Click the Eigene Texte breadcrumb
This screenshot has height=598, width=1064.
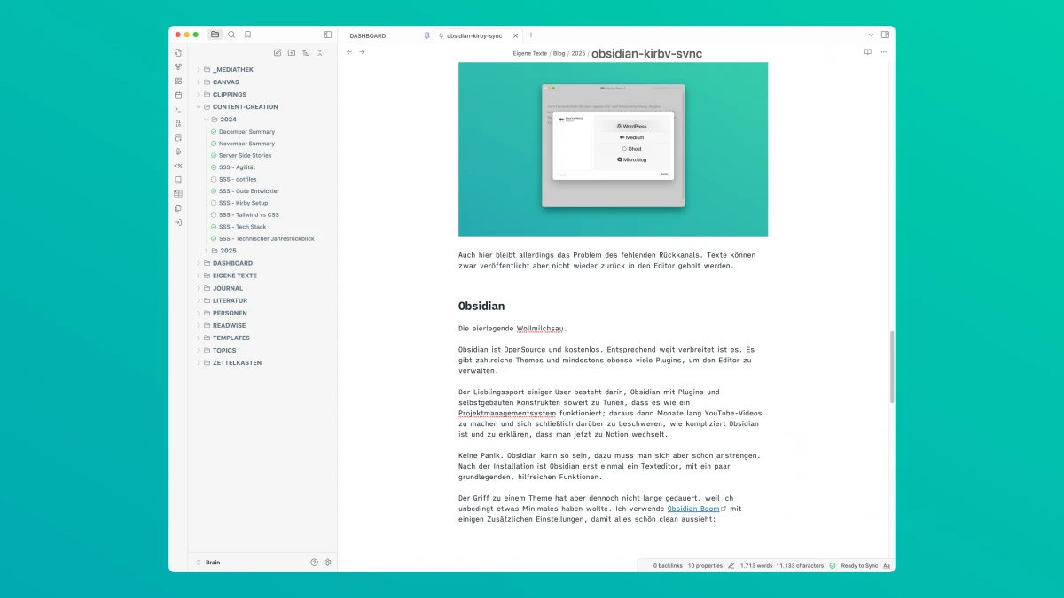pyautogui.click(x=530, y=54)
